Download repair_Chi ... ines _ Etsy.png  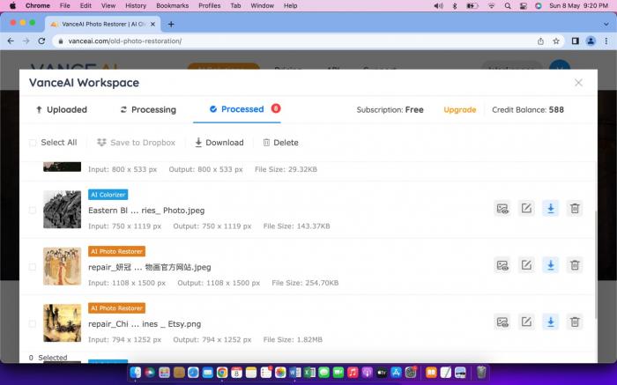[x=551, y=322]
